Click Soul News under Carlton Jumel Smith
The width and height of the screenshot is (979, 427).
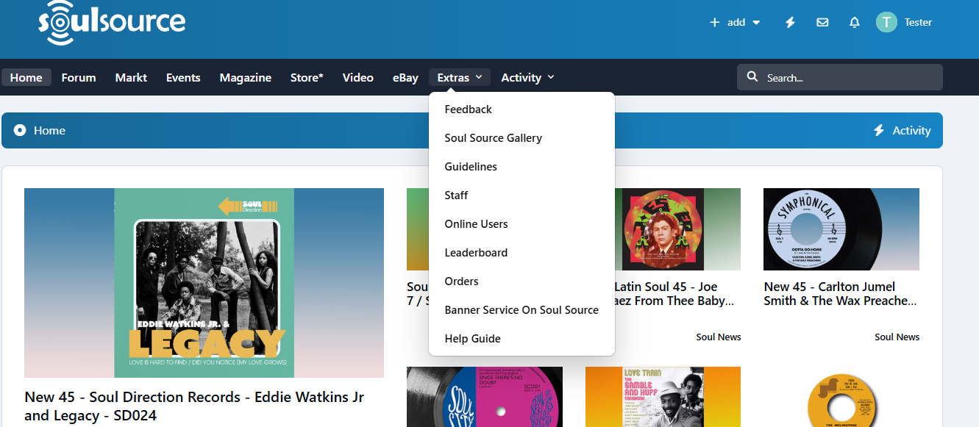tap(897, 337)
